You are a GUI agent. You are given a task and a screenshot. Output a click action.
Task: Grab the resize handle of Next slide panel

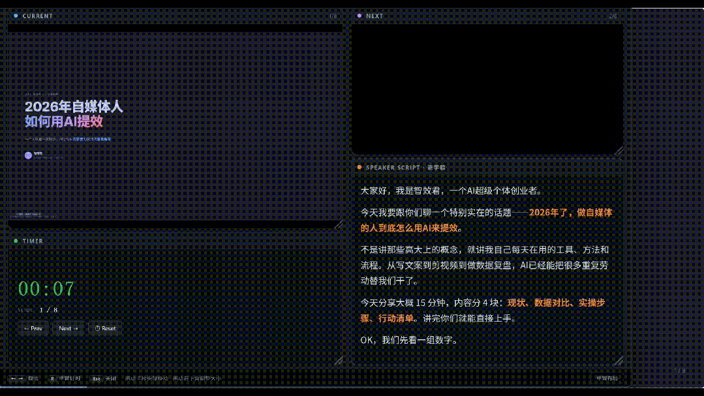tap(619, 151)
